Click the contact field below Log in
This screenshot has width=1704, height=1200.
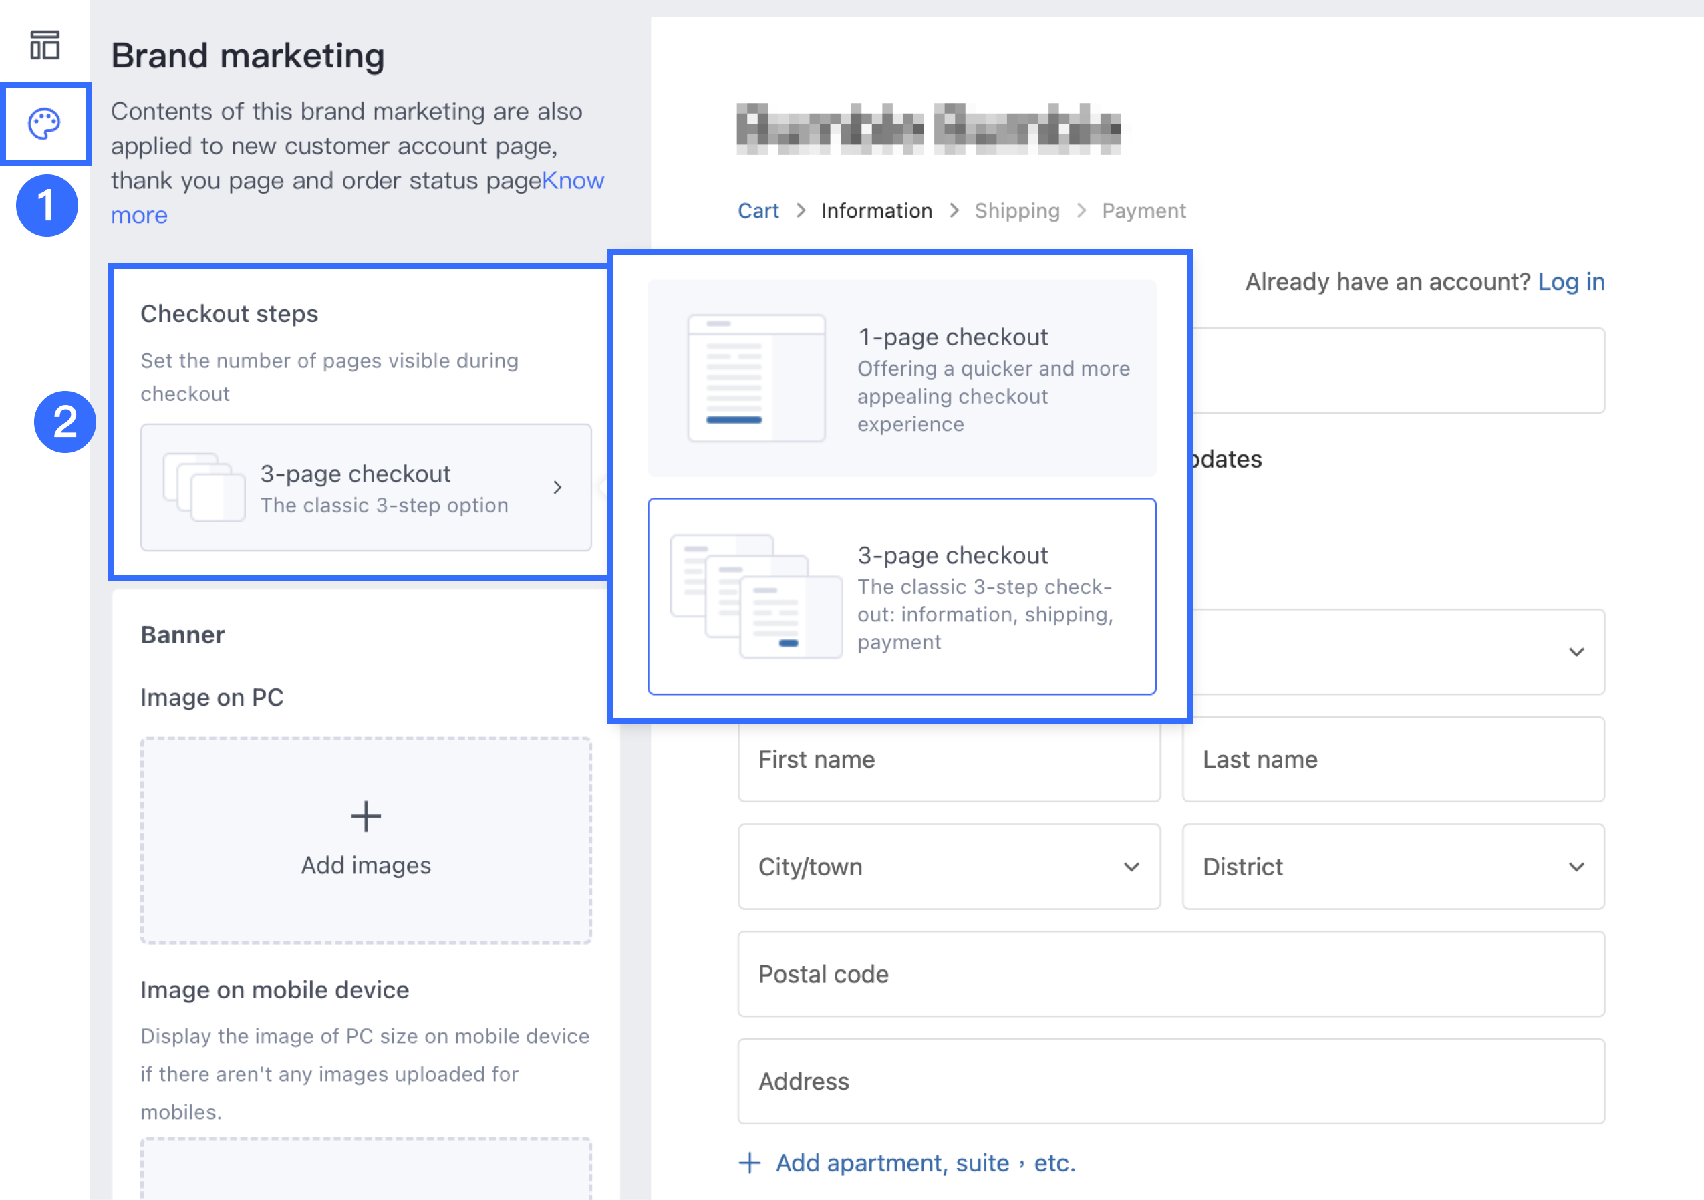1398,370
